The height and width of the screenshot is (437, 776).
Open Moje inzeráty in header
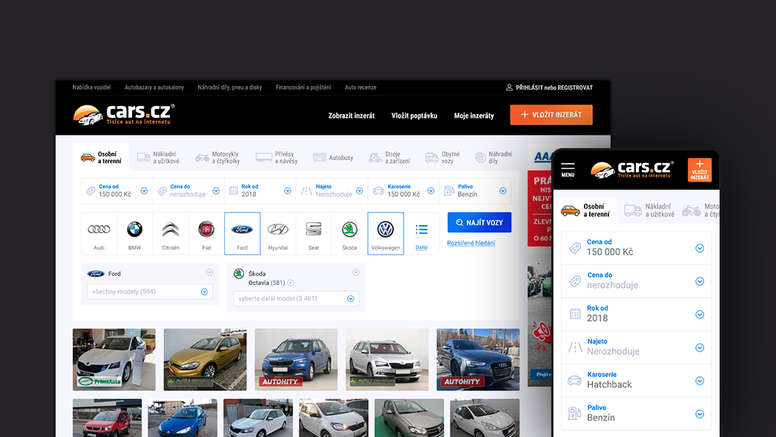coord(474,116)
